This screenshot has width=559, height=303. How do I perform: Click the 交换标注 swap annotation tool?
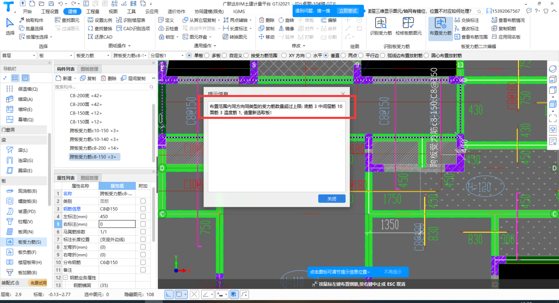pos(467,20)
